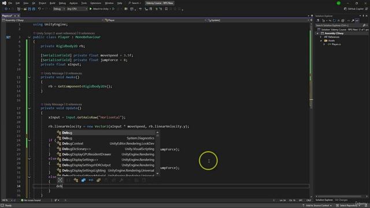This screenshot has height=208, width=370.
Task: Open the Debug menu in menu bar
Action: pos(62,3)
